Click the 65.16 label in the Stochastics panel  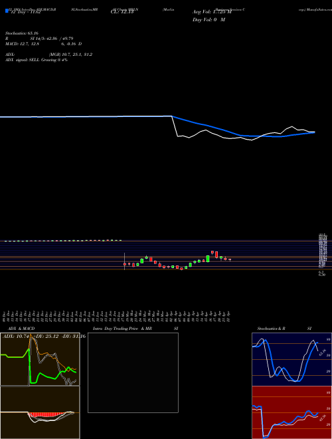[322, 353]
